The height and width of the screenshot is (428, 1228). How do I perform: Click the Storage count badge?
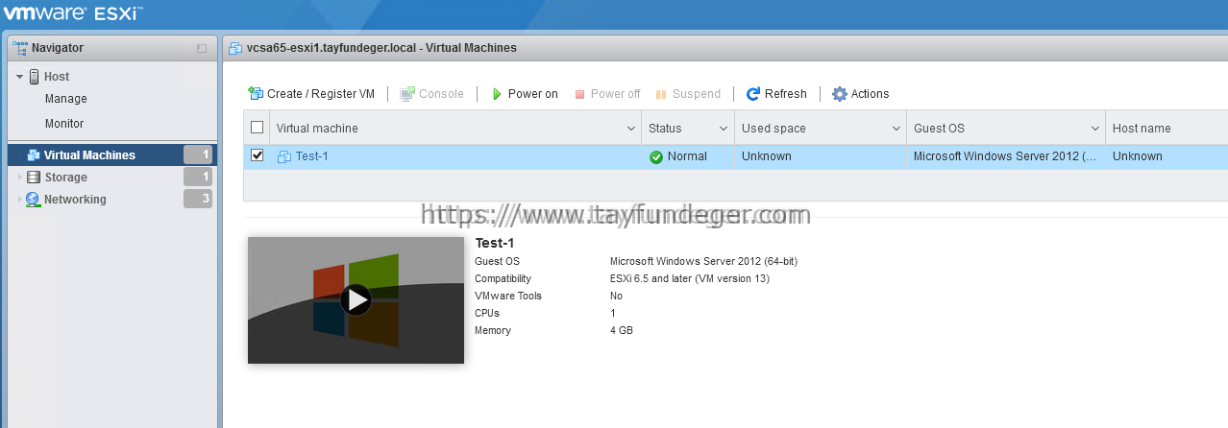coord(198,177)
